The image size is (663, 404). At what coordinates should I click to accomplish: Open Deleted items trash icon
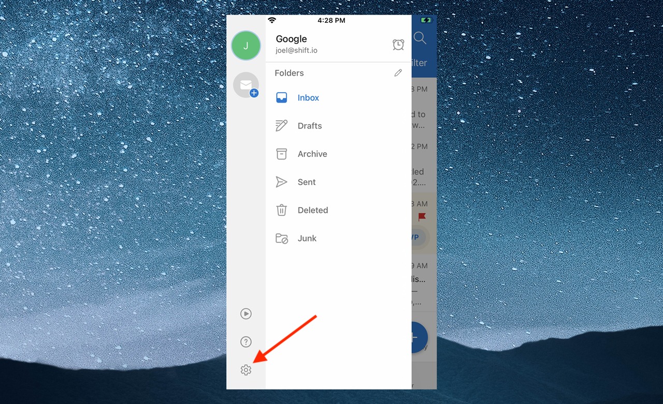click(x=281, y=210)
